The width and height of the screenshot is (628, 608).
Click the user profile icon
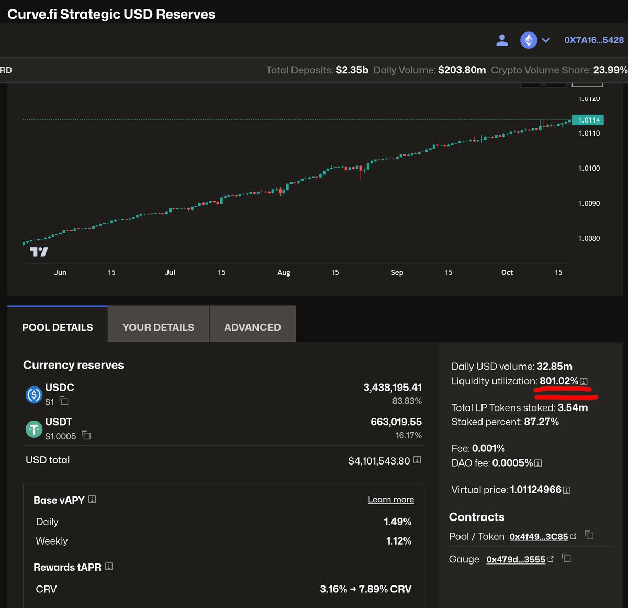tap(502, 40)
